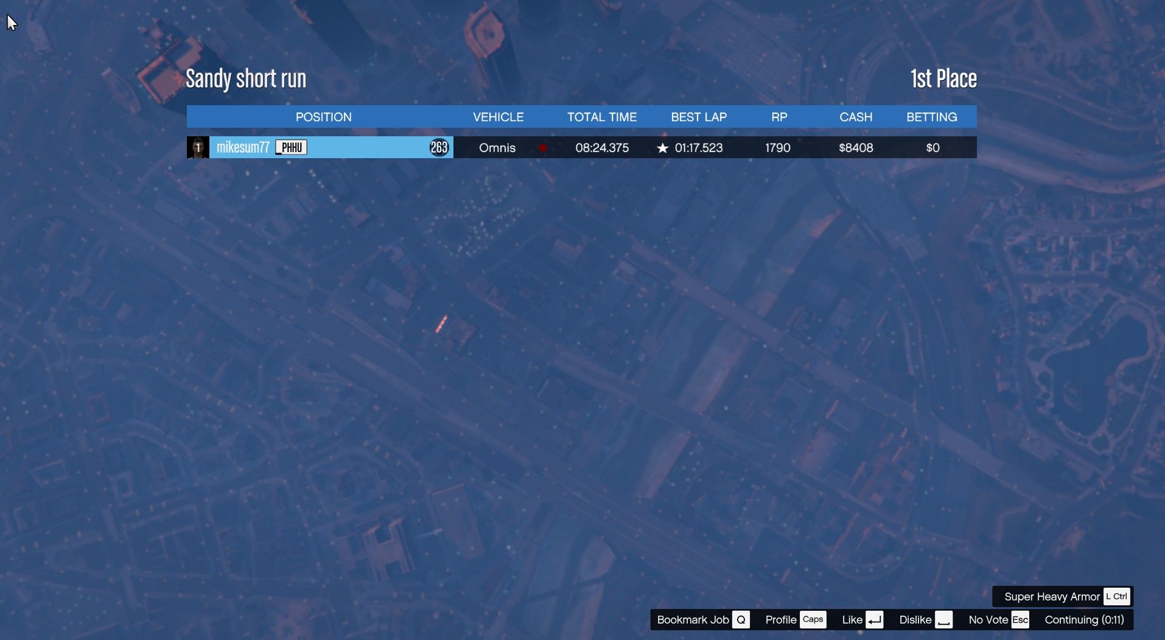Click the BETTING column header
This screenshot has height=640, width=1165.
pyautogui.click(x=932, y=117)
